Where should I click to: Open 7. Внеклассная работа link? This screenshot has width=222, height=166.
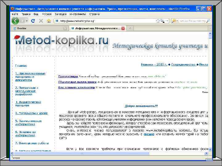[x=32, y=143]
